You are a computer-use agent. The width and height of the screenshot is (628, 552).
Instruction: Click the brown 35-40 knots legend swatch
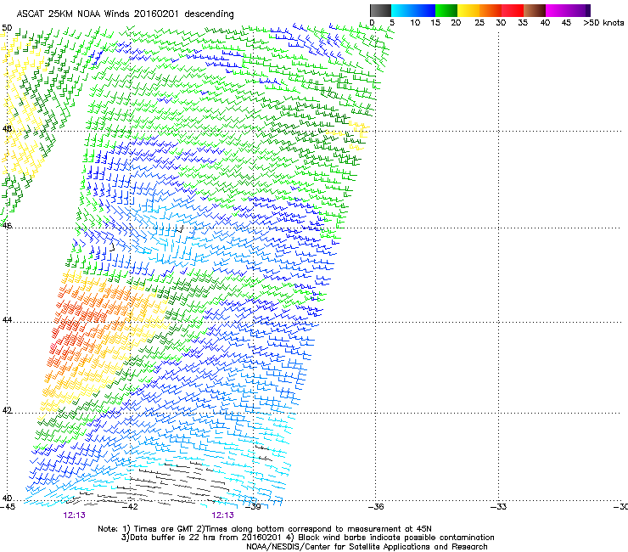click(535, 10)
